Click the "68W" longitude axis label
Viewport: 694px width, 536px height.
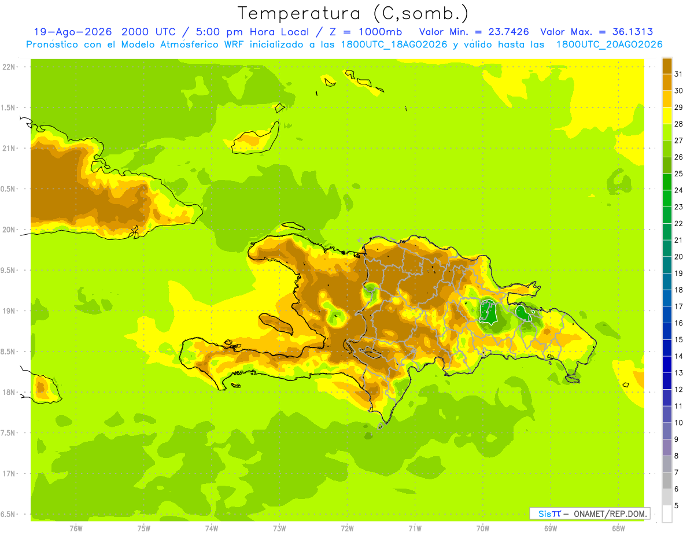pos(618,528)
